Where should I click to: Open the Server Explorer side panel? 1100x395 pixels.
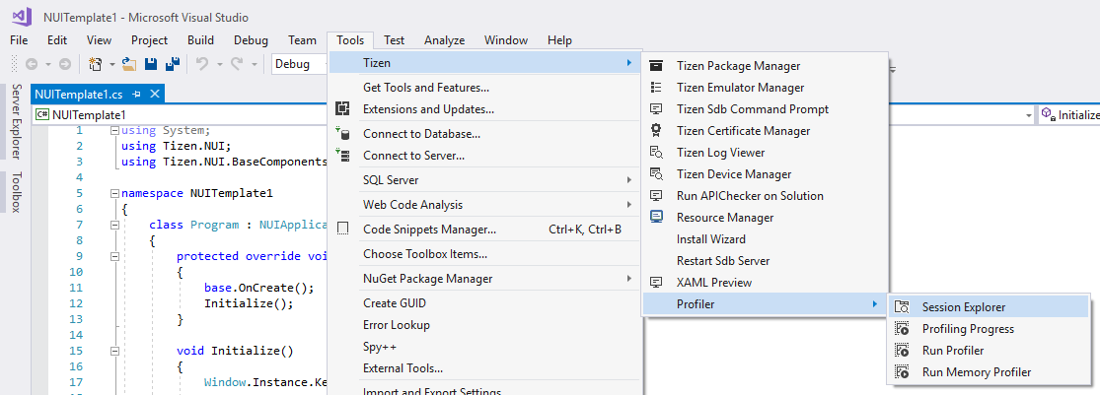tap(16, 122)
